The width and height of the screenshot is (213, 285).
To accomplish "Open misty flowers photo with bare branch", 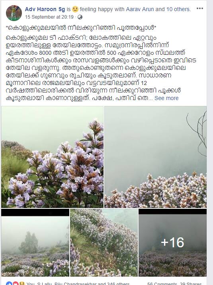I will (156, 157).
